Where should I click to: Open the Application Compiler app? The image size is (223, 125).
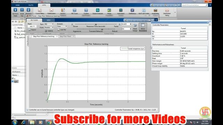tap(155, 11)
